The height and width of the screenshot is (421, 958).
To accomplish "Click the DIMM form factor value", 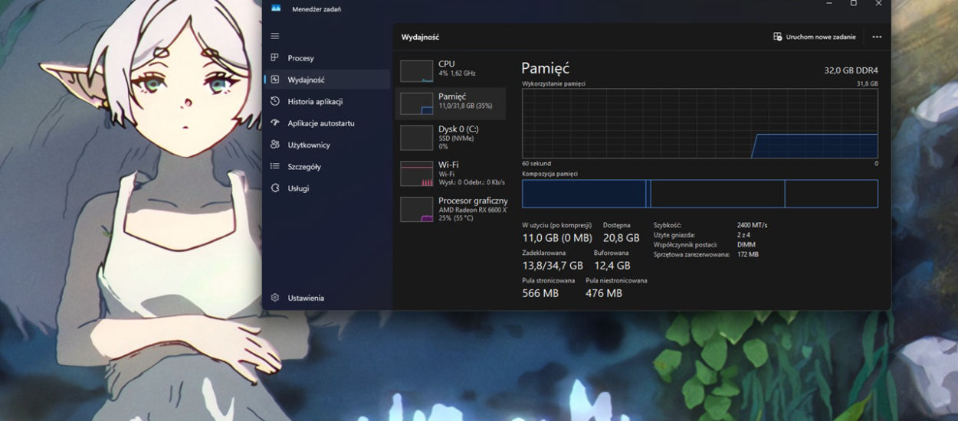I will click(x=746, y=245).
